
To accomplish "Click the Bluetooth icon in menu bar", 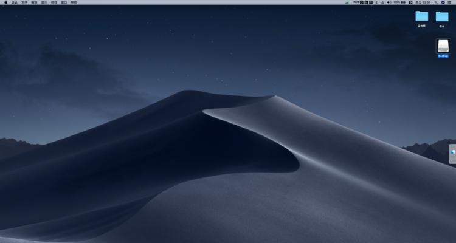I will (376, 2).
